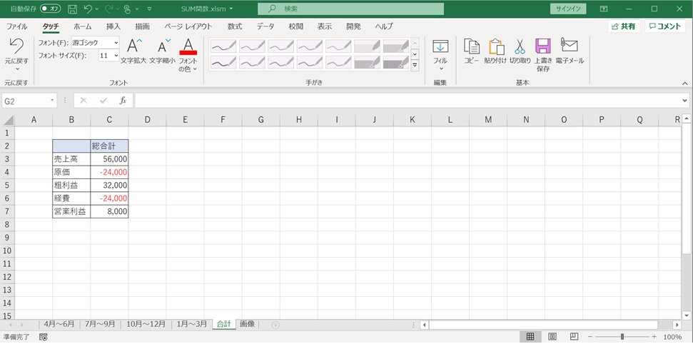Screen dimensions: 693x344
Task: Switch to page layout view in status bar
Action: tap(552, 337)
